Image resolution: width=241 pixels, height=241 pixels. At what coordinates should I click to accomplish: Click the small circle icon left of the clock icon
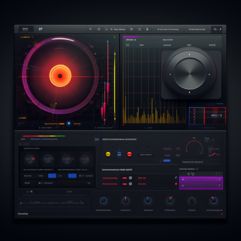tap(91, 29)
